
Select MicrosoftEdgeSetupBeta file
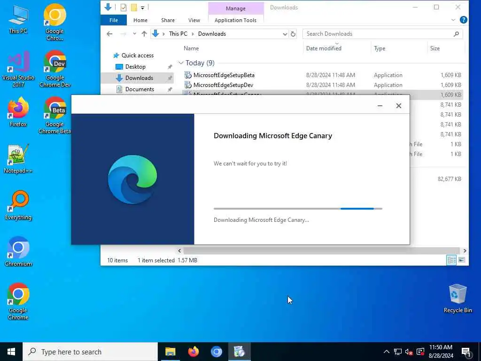224,75
